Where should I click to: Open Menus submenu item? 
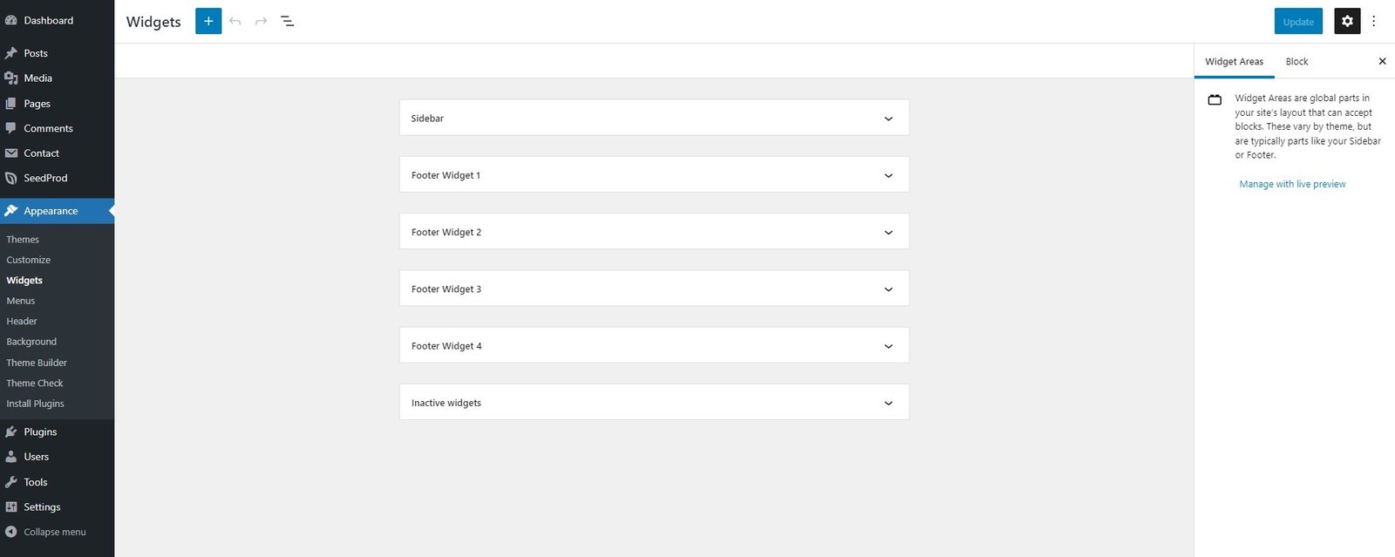click(x=21, y=301)
